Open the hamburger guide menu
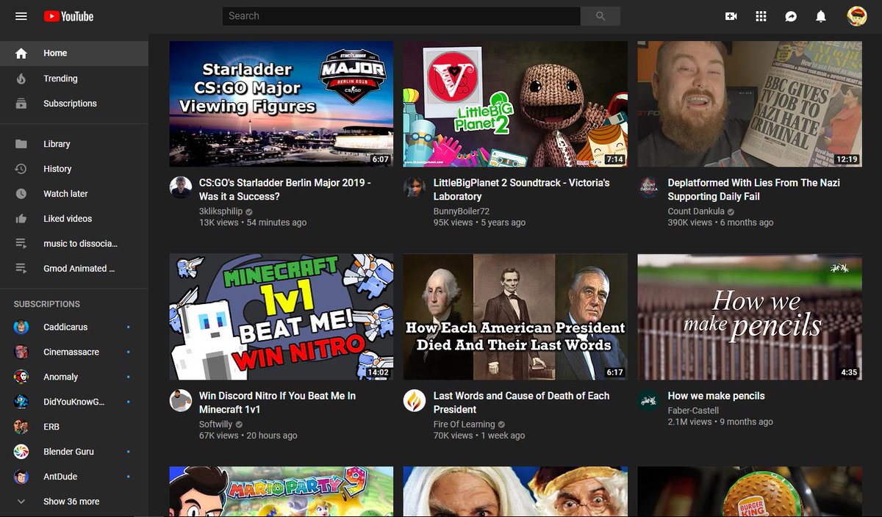 (21, 16)
